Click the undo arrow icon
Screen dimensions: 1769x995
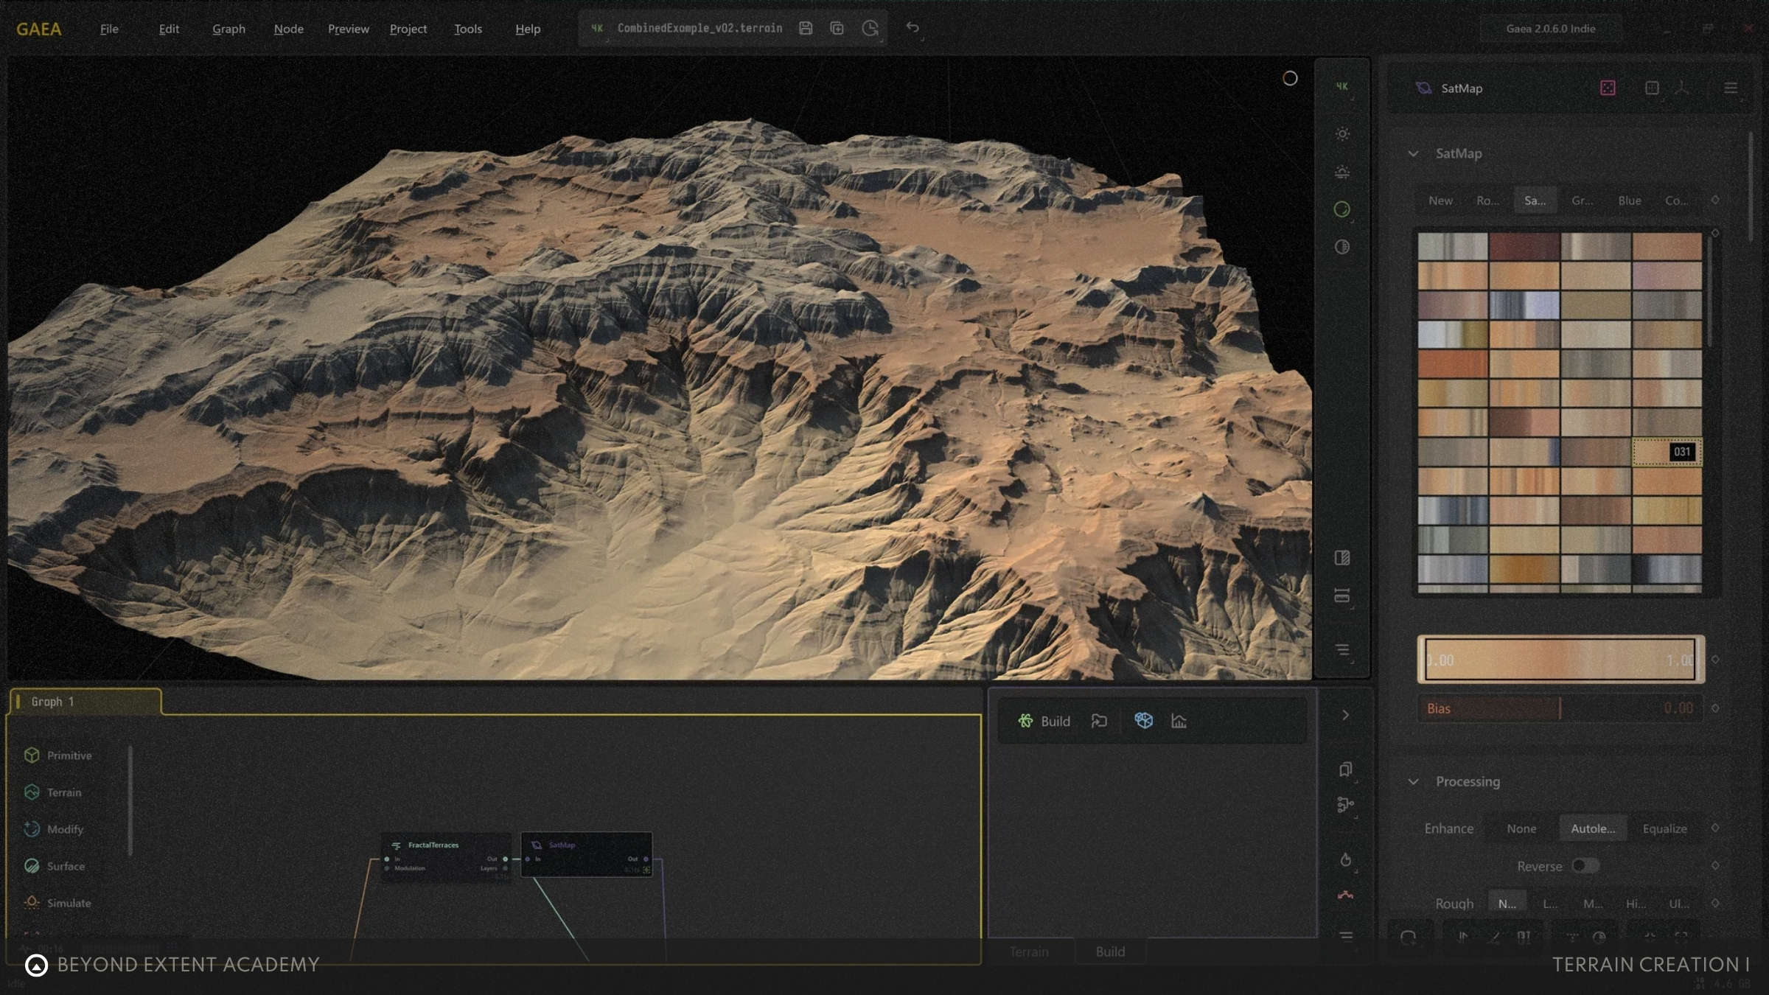coord(913,27)
